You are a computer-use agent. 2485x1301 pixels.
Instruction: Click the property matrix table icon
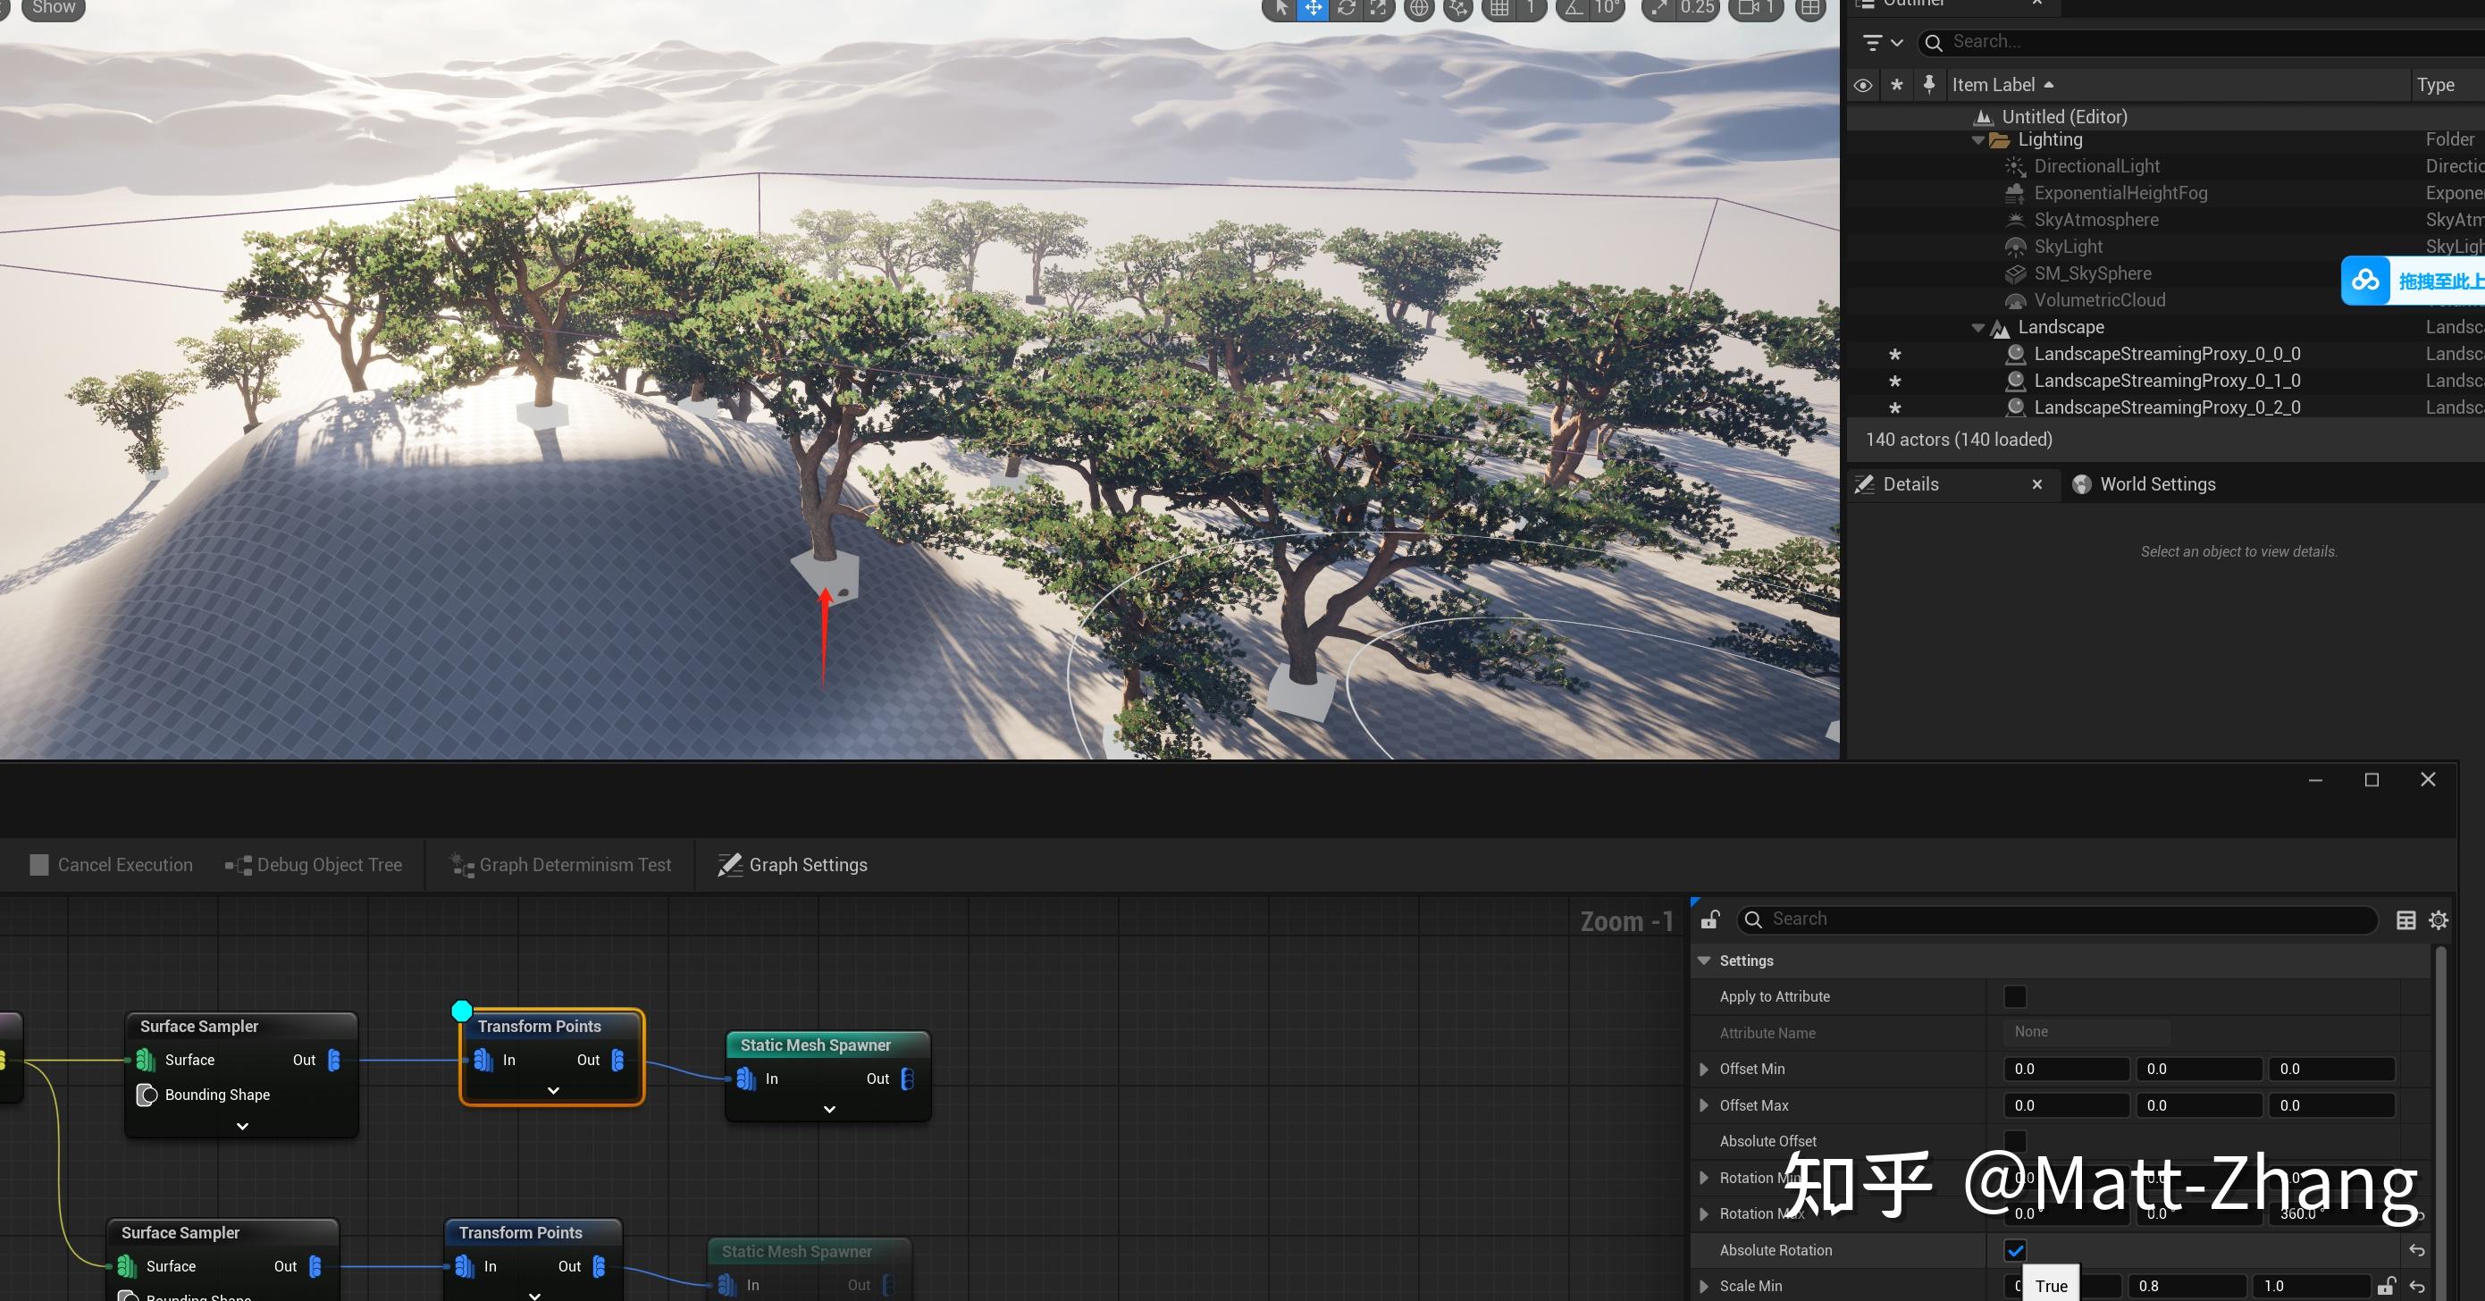(x=2405, y=920)
